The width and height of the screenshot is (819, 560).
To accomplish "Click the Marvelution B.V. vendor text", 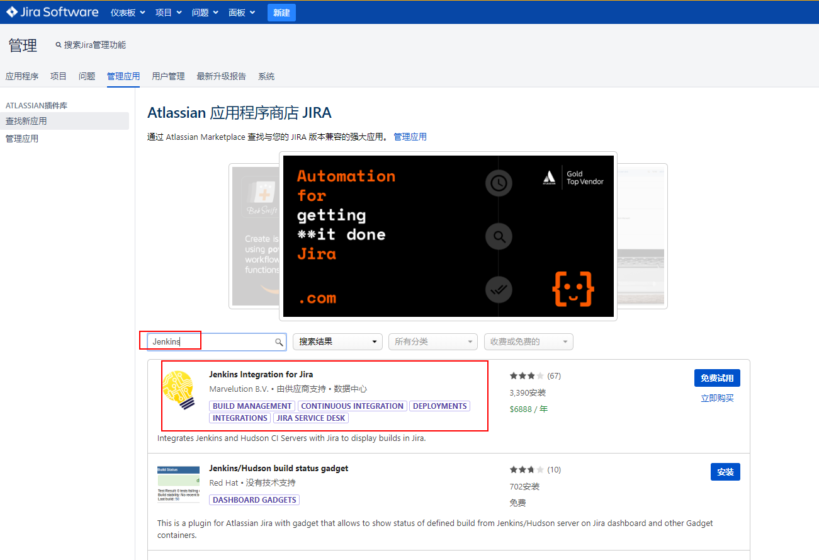I will pyautogui.click(x=239, y=389).
